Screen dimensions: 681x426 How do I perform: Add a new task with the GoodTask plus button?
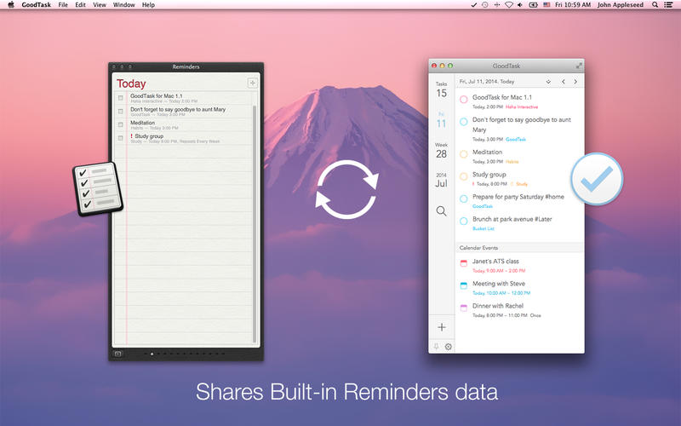click(442, 327)
